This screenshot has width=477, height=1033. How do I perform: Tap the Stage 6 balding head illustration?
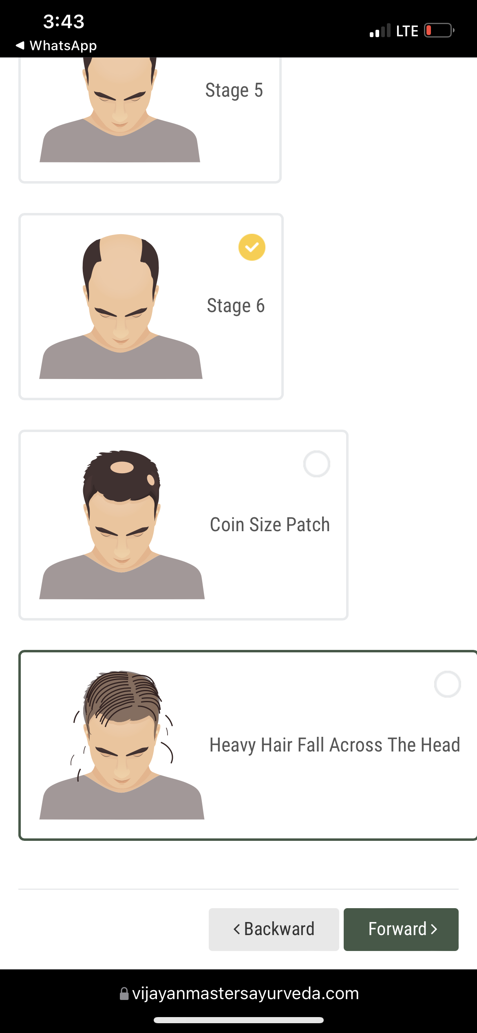[121, 306]
